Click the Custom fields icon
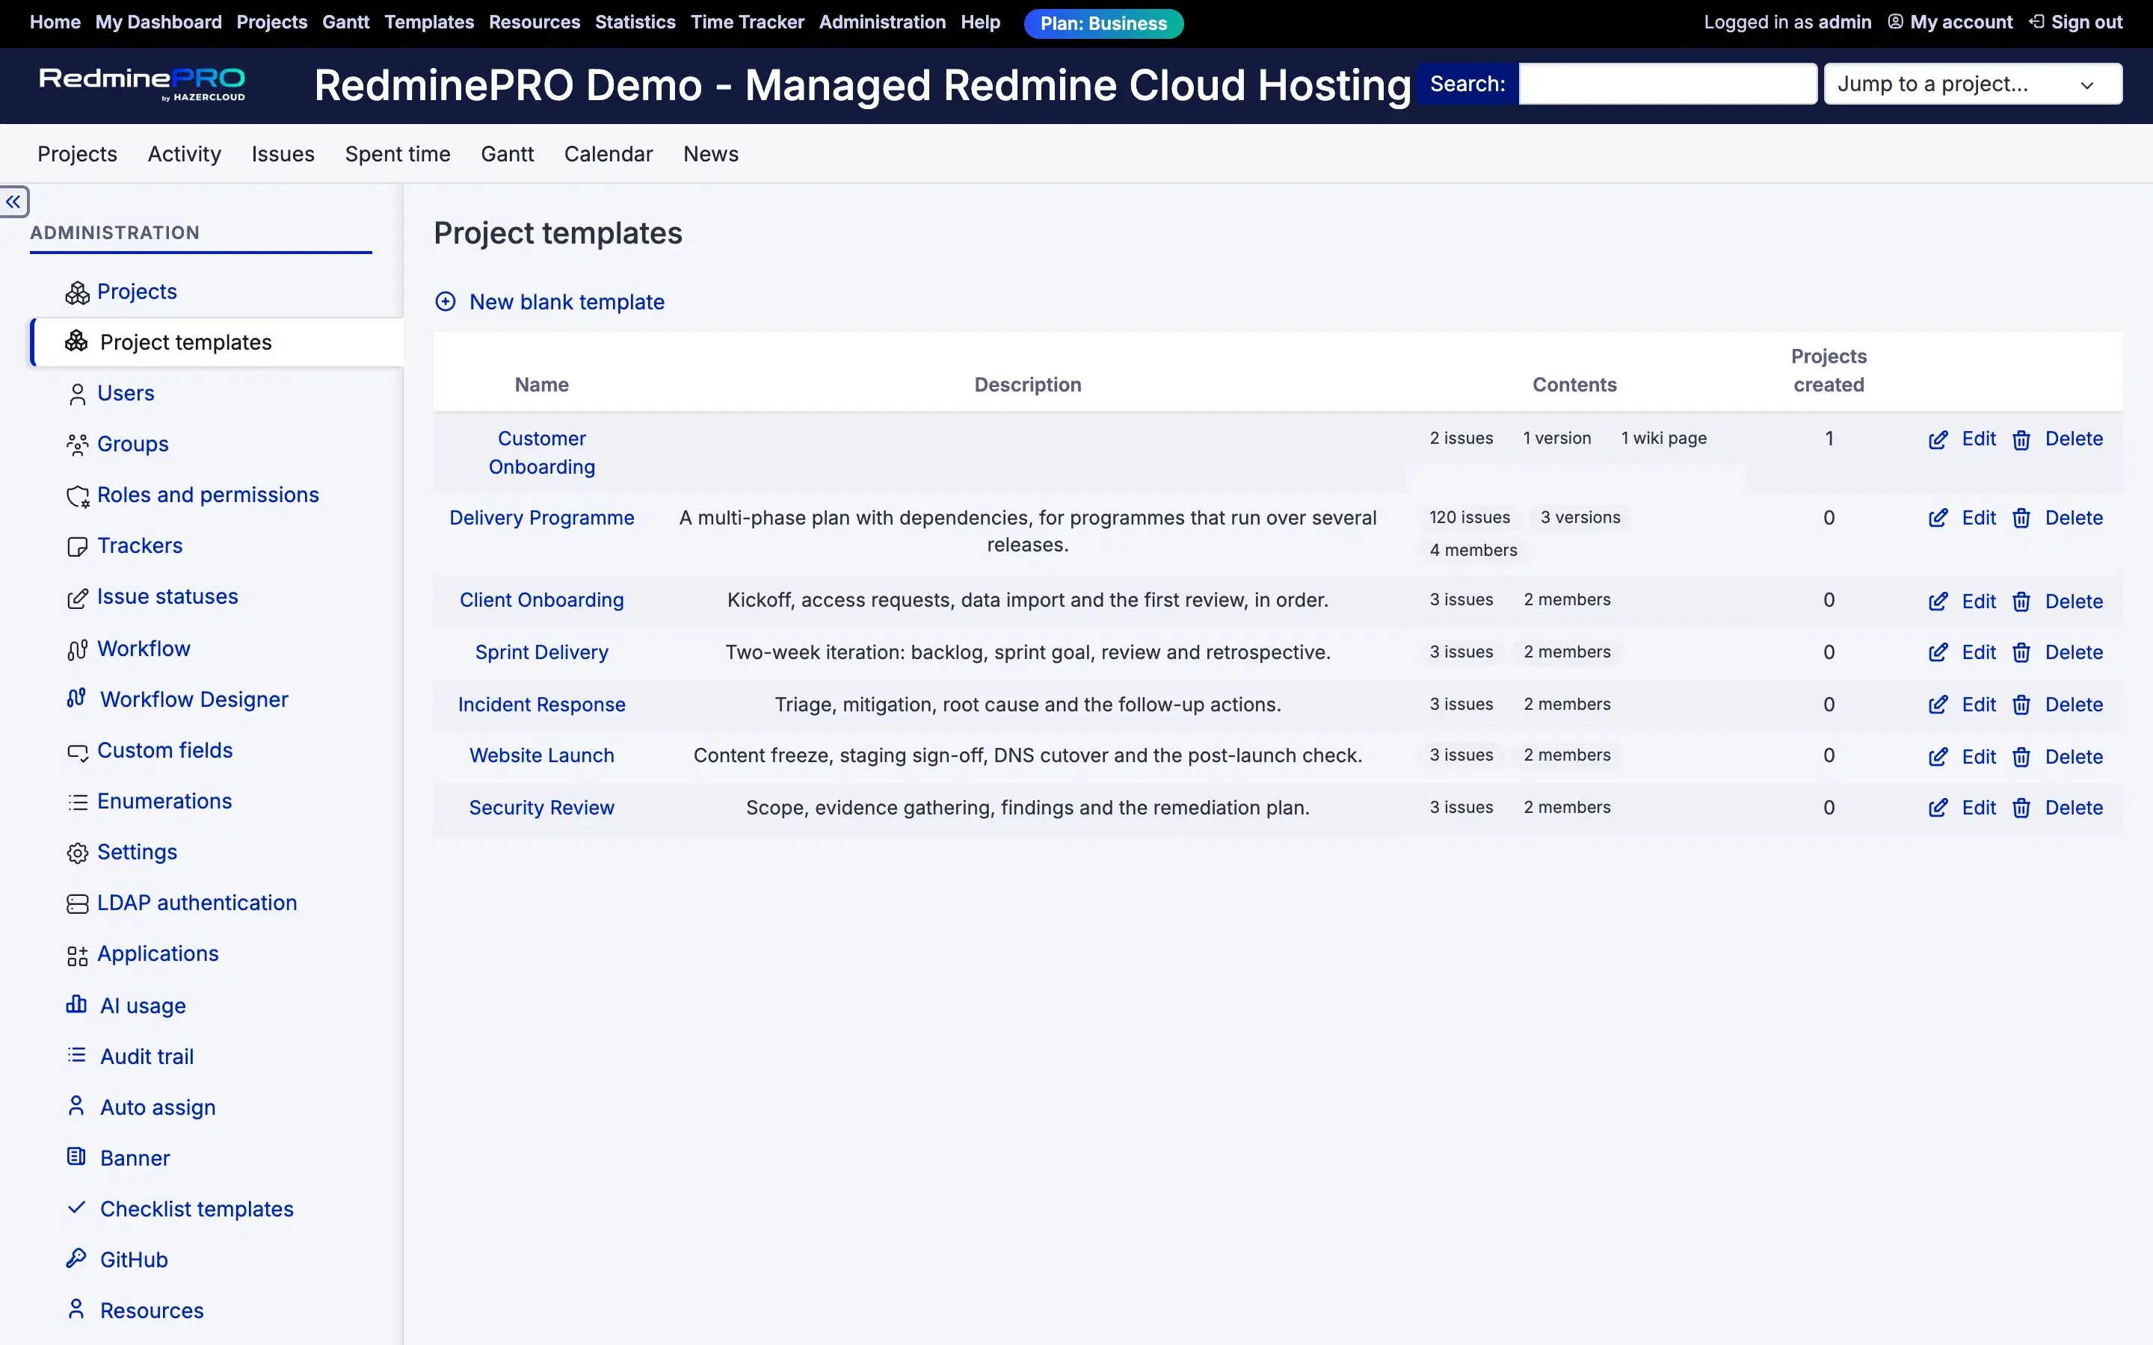The height and width of the screenshot is (1345, 2153). [78, 752]
